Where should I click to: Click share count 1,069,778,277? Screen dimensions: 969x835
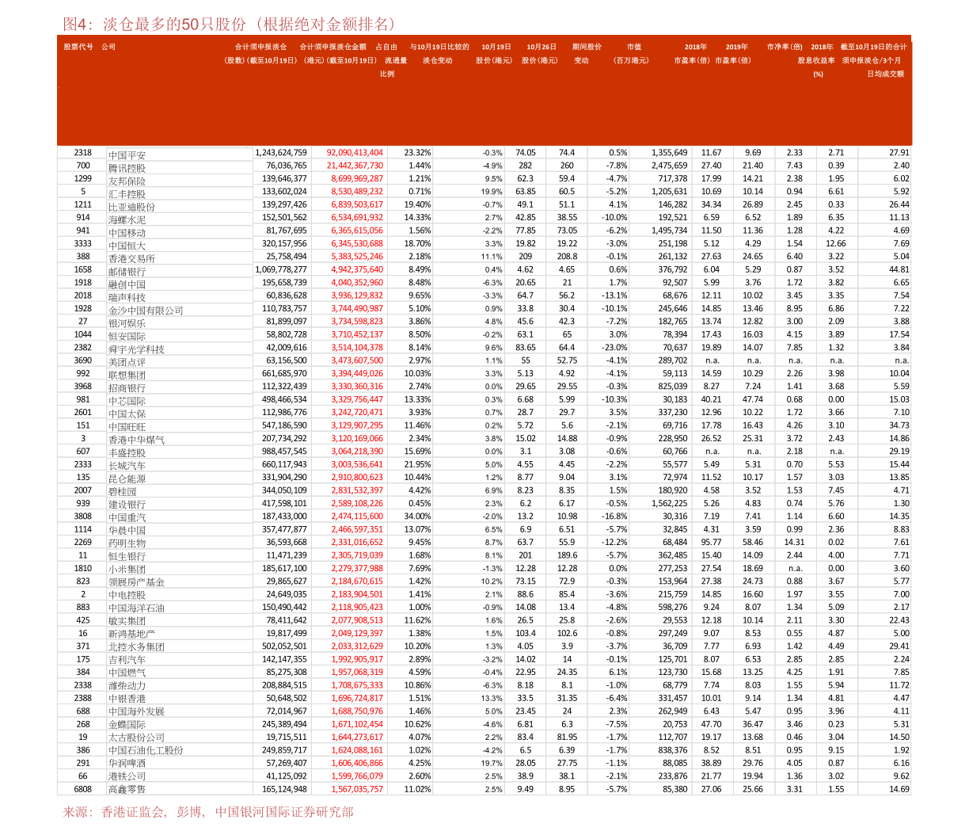point(281,269)
